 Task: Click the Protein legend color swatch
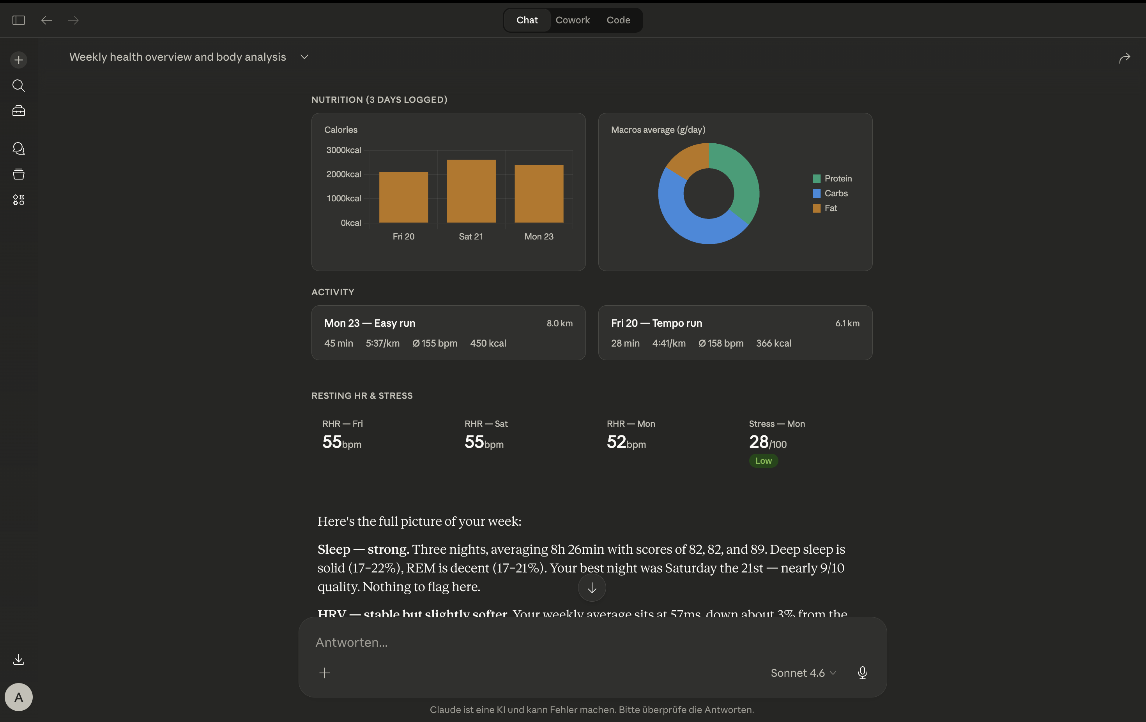pos(817,179)
